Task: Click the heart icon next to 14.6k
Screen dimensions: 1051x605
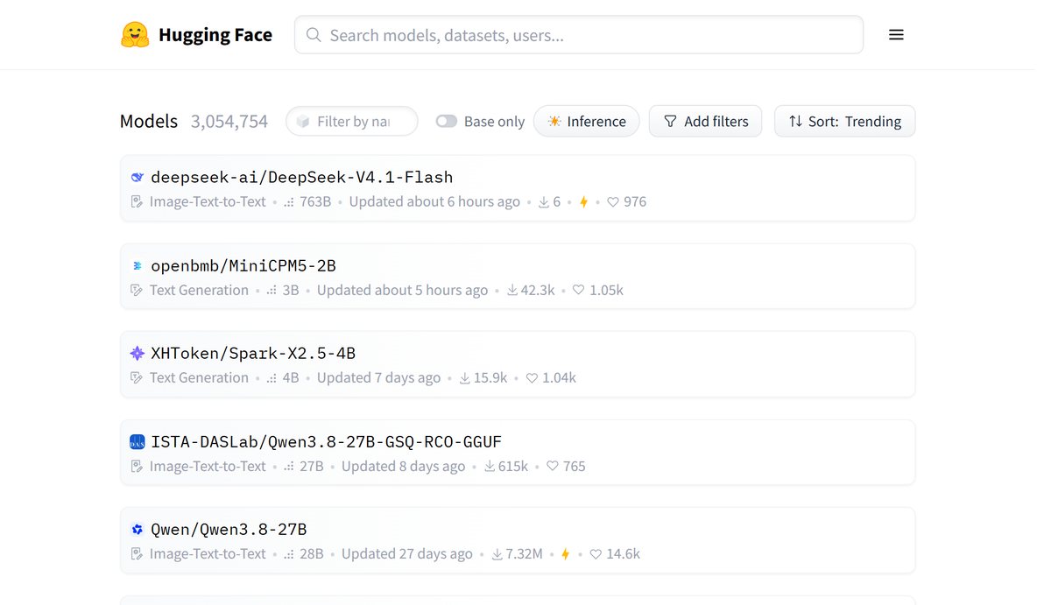Action: 596,554
